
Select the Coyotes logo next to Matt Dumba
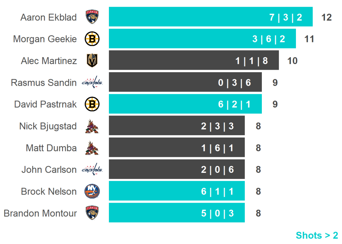click(x=92, y=148)
